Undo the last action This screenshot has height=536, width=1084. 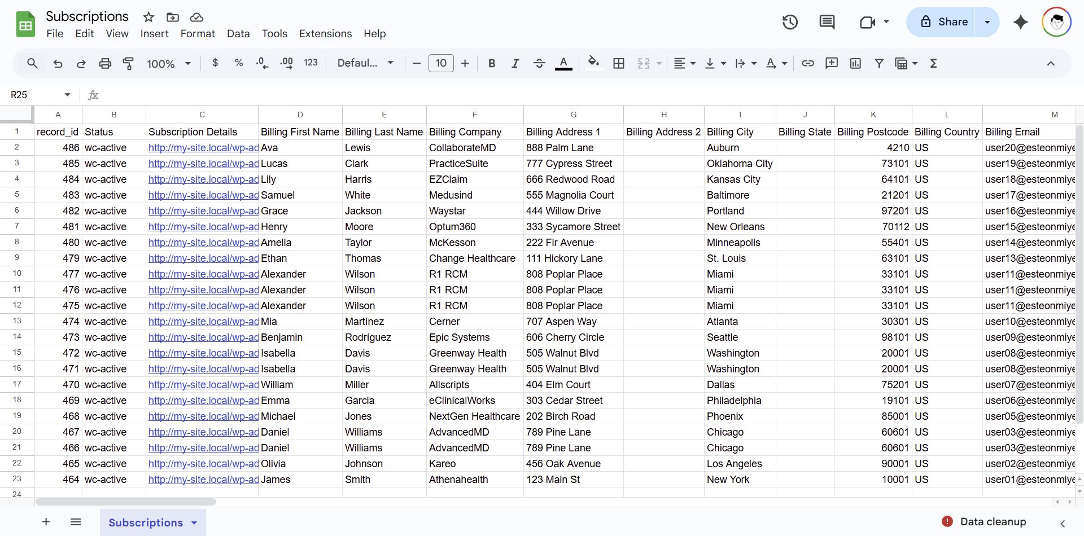58,63
